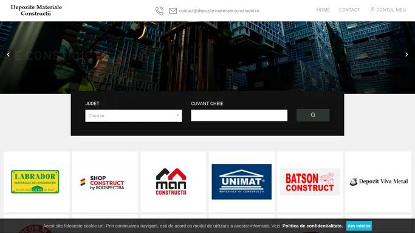Screen dimensions: 415x233
Task: Open Politica de confidentialitate link
Action: [312, 226]
